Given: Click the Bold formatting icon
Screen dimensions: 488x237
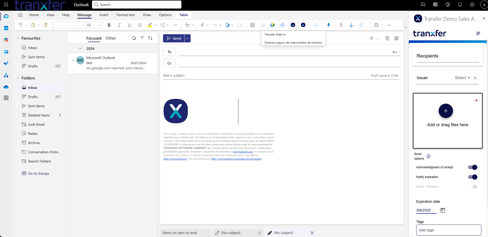Looking at the screenshot, I should 109,25.
